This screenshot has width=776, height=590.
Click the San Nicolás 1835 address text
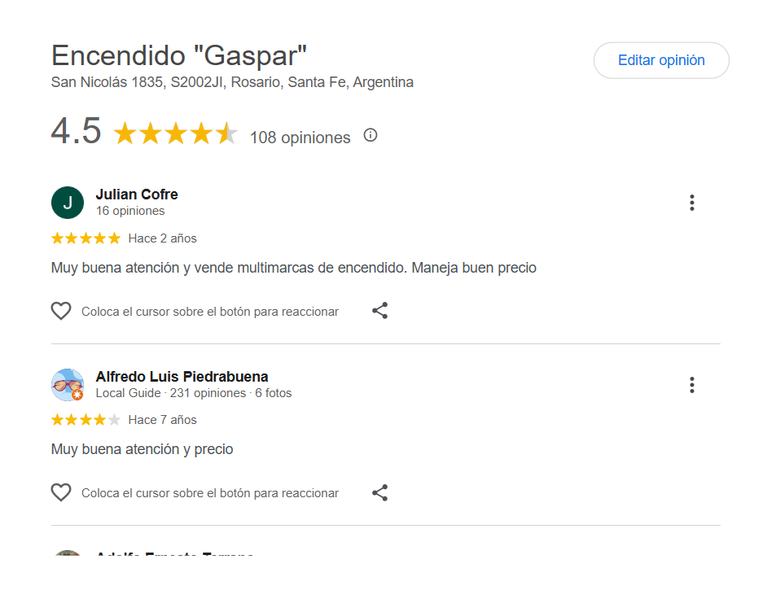[x=232, y=82]
